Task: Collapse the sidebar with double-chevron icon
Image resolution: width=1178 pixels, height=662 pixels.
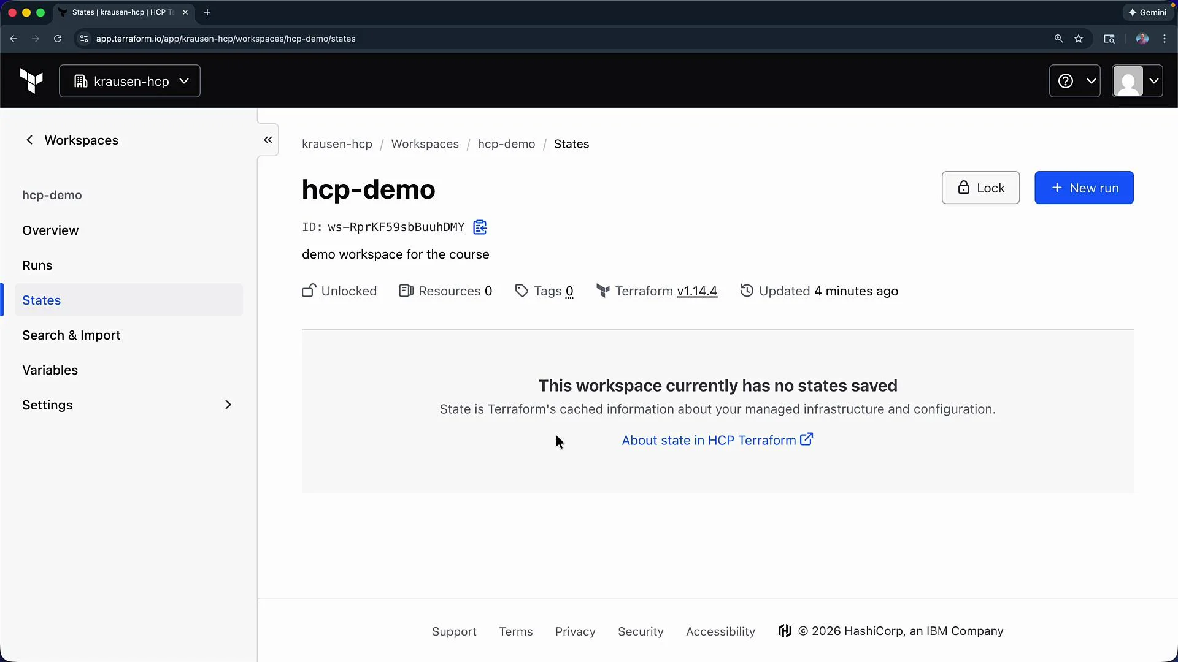Action: pos(268,140)
